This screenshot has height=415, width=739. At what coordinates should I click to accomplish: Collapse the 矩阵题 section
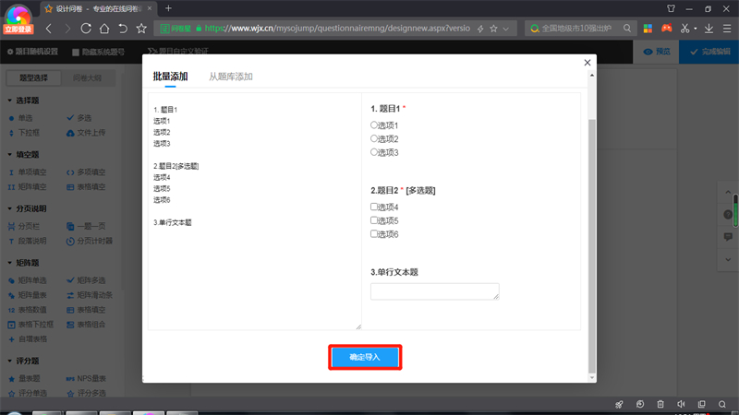tap(9, 263)
